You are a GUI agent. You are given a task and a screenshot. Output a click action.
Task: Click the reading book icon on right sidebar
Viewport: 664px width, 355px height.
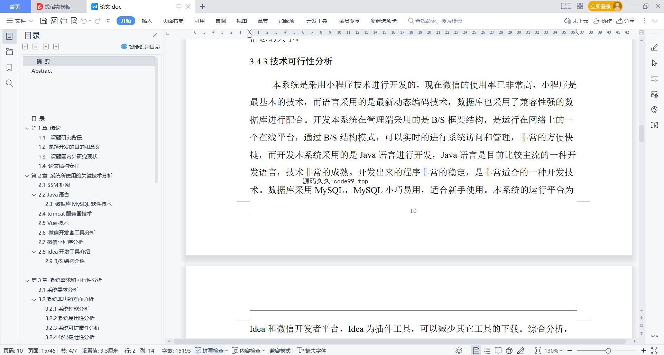tap(654, 125)
